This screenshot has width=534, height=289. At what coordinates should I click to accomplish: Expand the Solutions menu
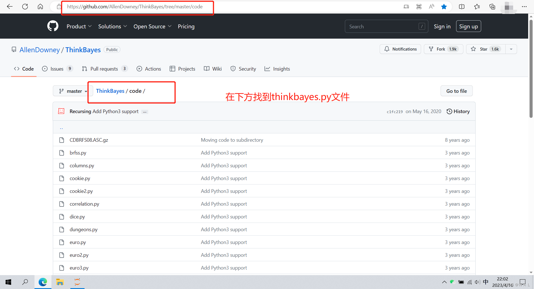[112, 26]
